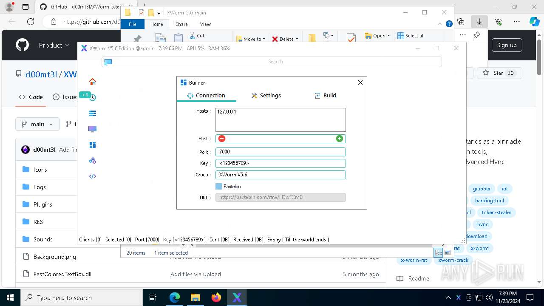The height and width of the screenshot is (306, 544).
Task: Open the code brackets sidebar icon
Action: tap(92, 176)
